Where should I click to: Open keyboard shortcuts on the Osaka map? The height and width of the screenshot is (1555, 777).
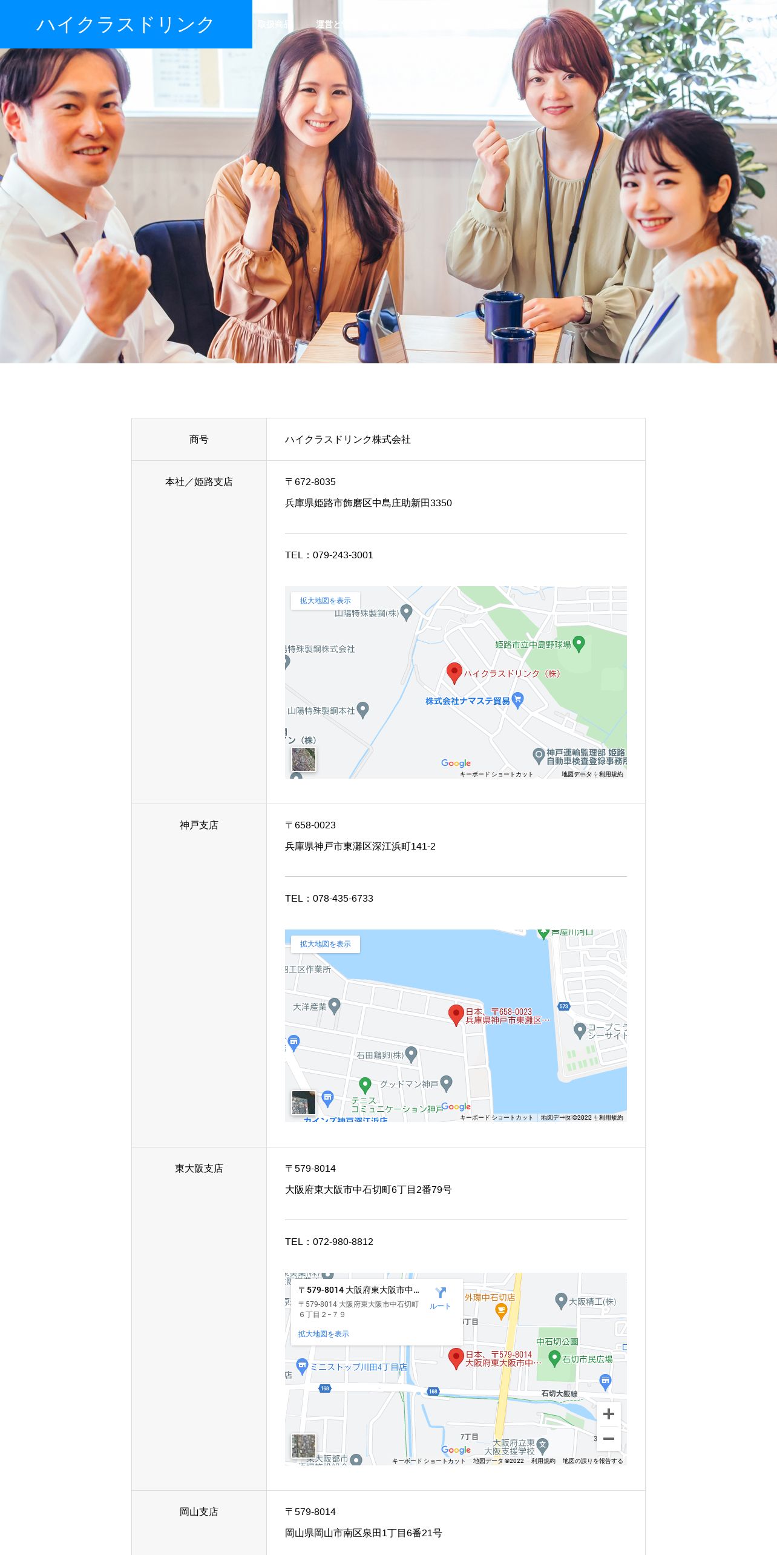coord(428,1461)
